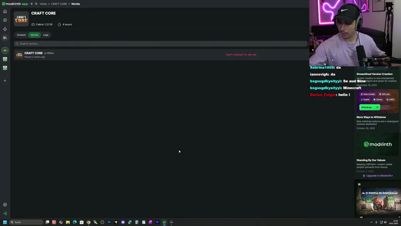Open Photoshop from taskbar

pyautogui.click(x=109, y=222)
